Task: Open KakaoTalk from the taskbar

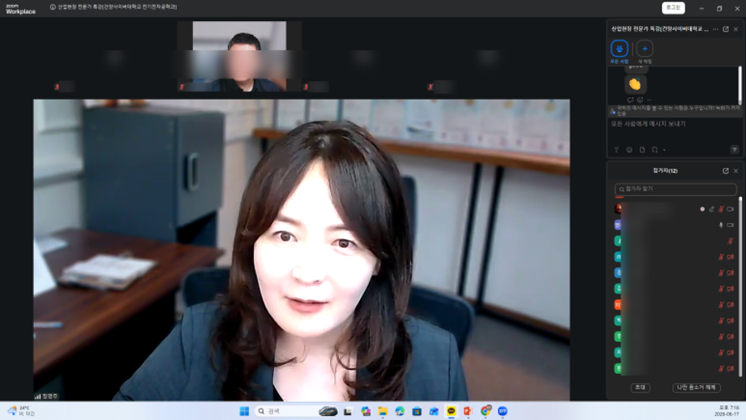Action: click(451, 411)
